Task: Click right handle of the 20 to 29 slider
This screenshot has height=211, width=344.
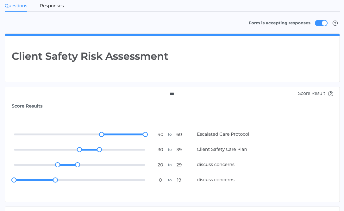Action: coord(78,165)
